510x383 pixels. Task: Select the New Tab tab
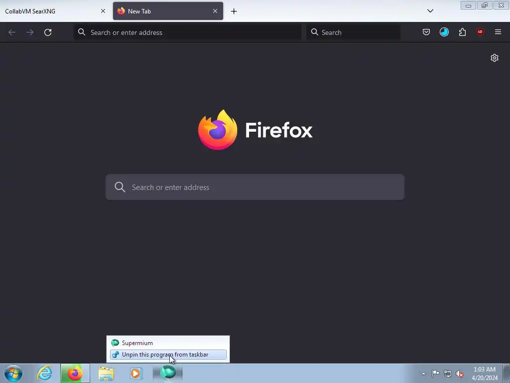(168, 11)
